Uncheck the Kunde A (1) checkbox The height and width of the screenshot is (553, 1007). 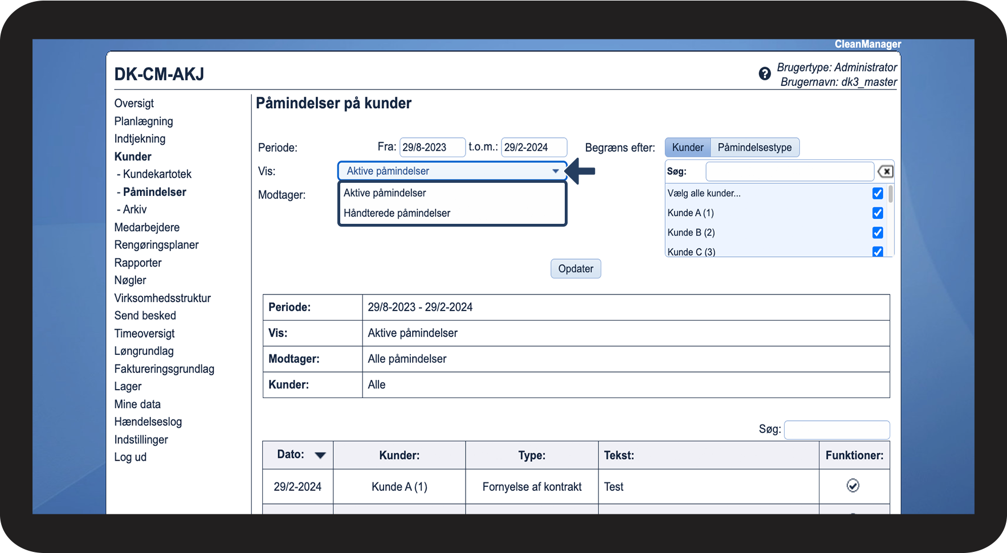pos(878,213)
